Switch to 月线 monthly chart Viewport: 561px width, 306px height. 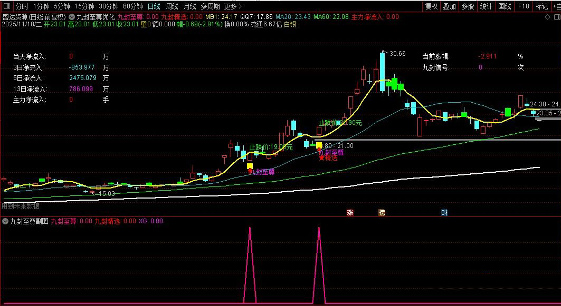(189, 6)
